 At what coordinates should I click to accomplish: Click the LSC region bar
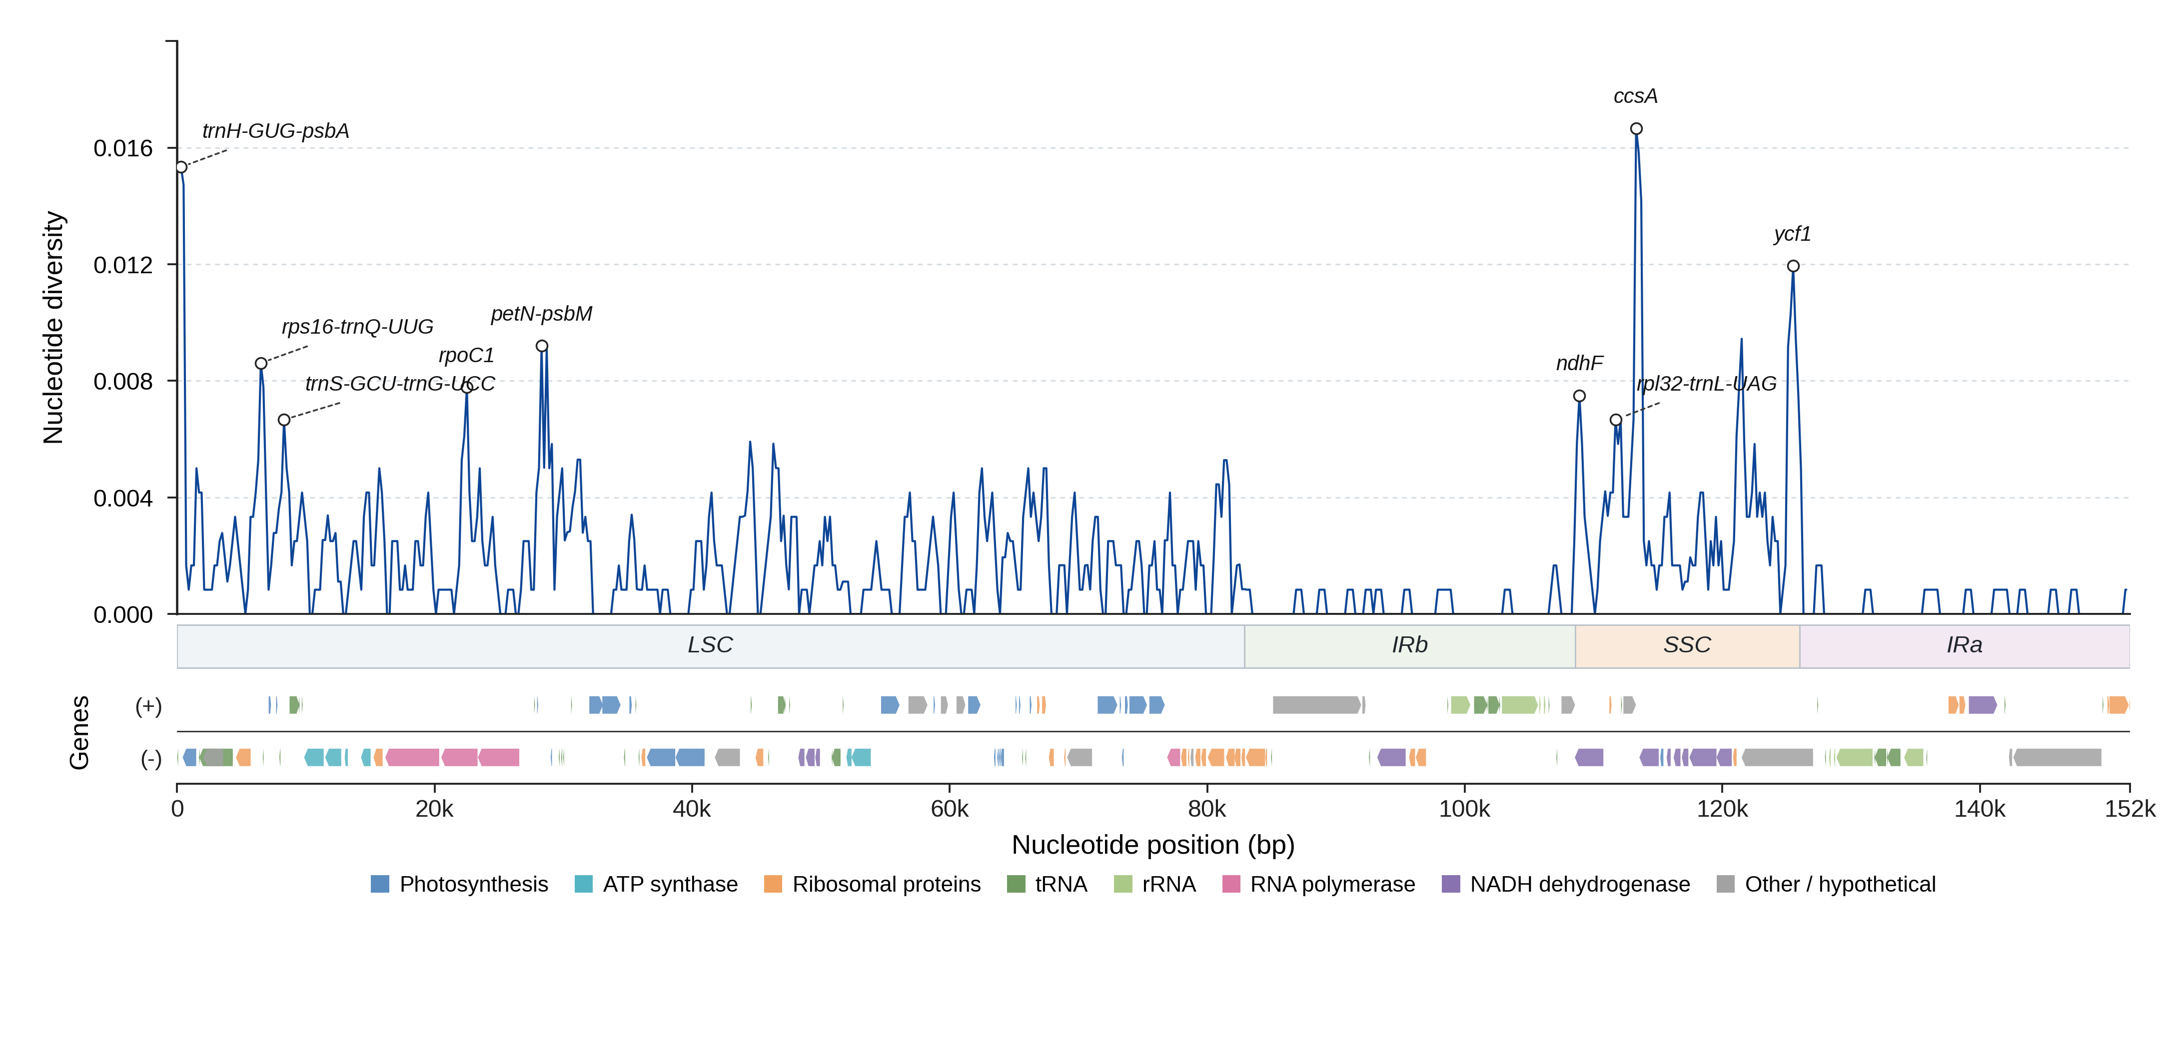tap(710, 646)
